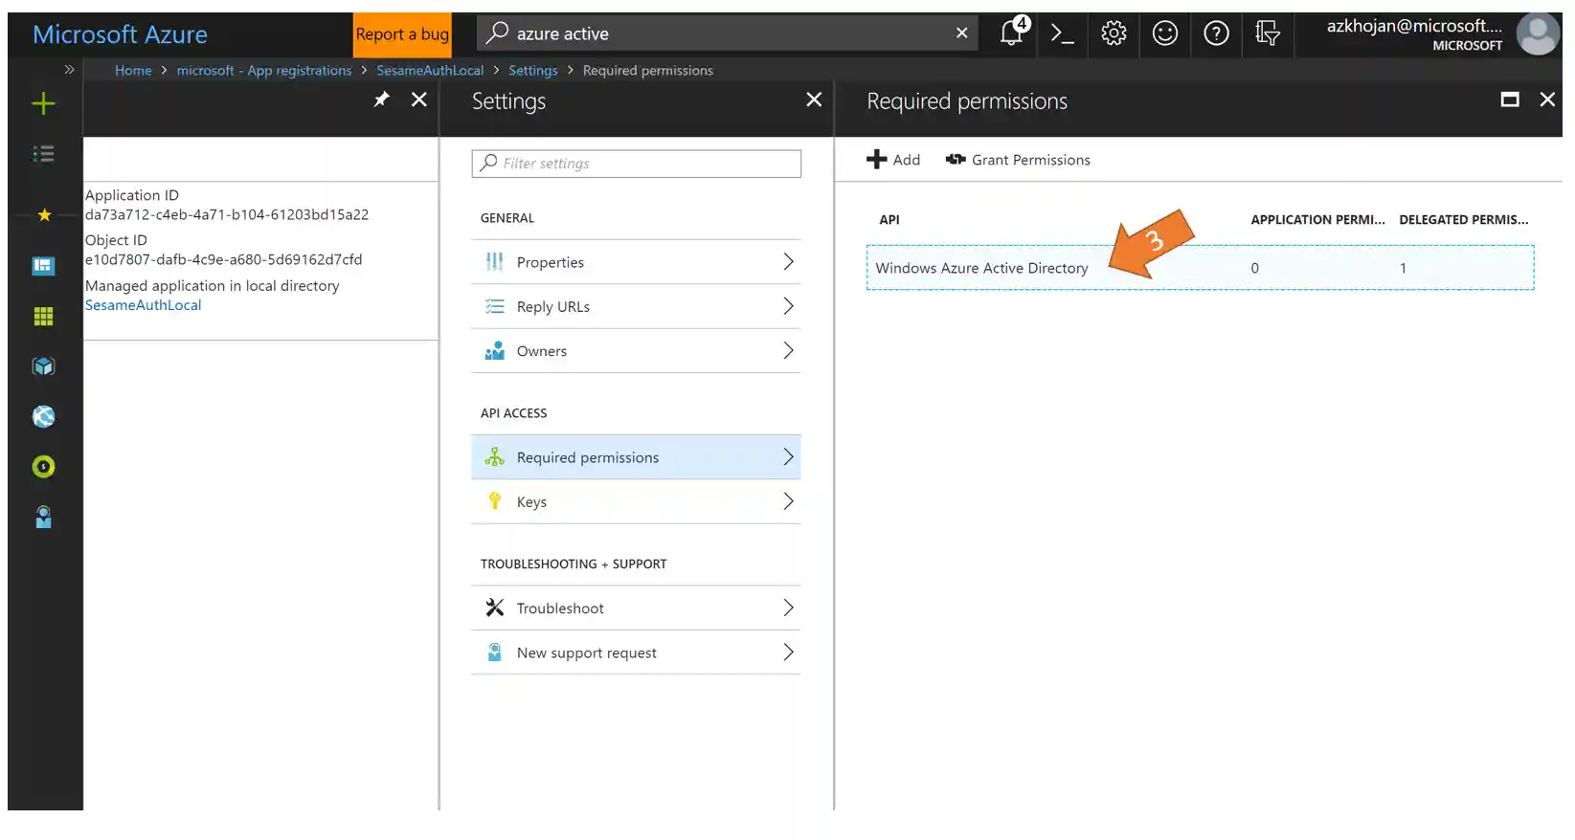Open the Reply URLs settings item
Screen dimensions: 1575x840
[637, 307]
